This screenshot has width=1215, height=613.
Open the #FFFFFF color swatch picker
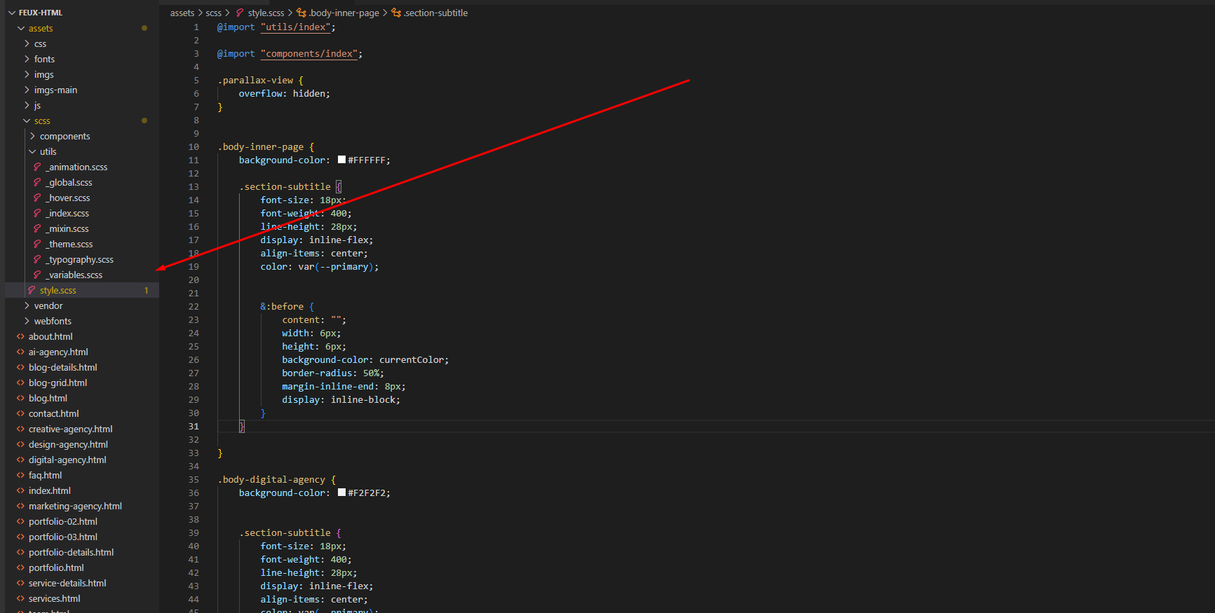[x=341, y=160]
